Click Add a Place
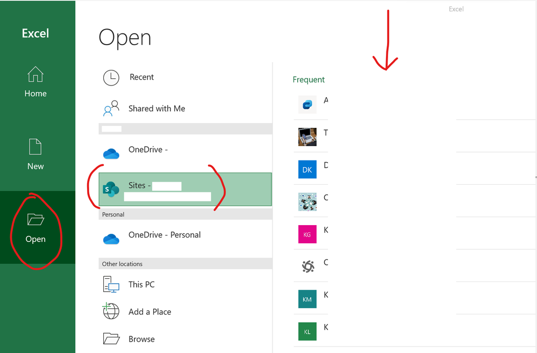 tap(185, 312)
